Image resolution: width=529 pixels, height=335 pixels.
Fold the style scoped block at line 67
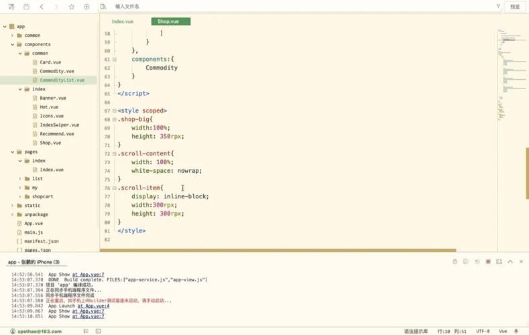pyautogui.click(x=115, y=111)
